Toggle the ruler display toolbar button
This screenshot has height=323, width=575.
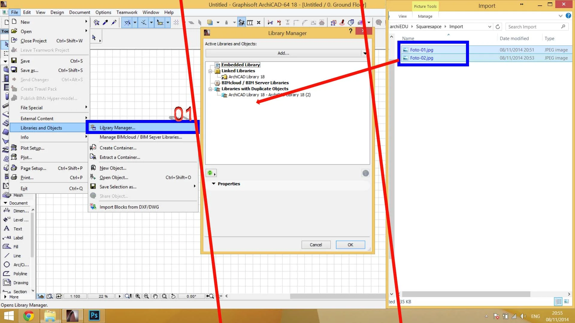250,22
